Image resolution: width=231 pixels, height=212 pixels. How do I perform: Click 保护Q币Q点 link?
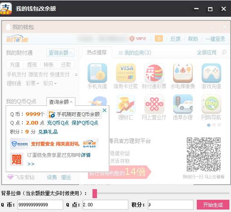tap(85, 123)
